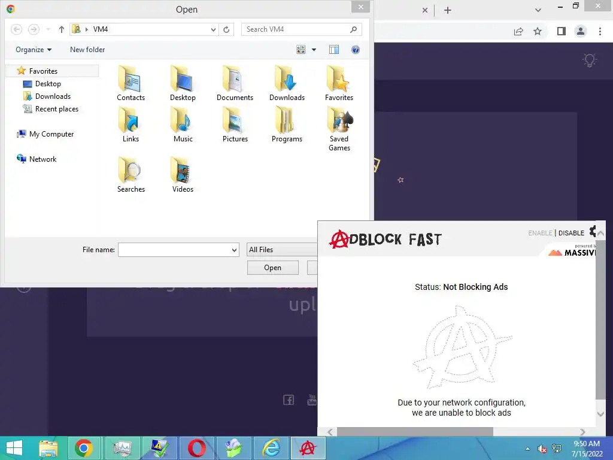The height and width of the screenshot is (460, 613).
Task: Open the view options dropdown arrow
Action: click(x=314, y=50)
